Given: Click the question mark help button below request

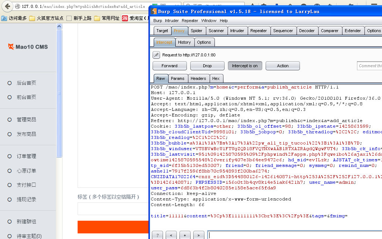Looking at the screenshot, I should pyautogui.click(x=158, y=235).
